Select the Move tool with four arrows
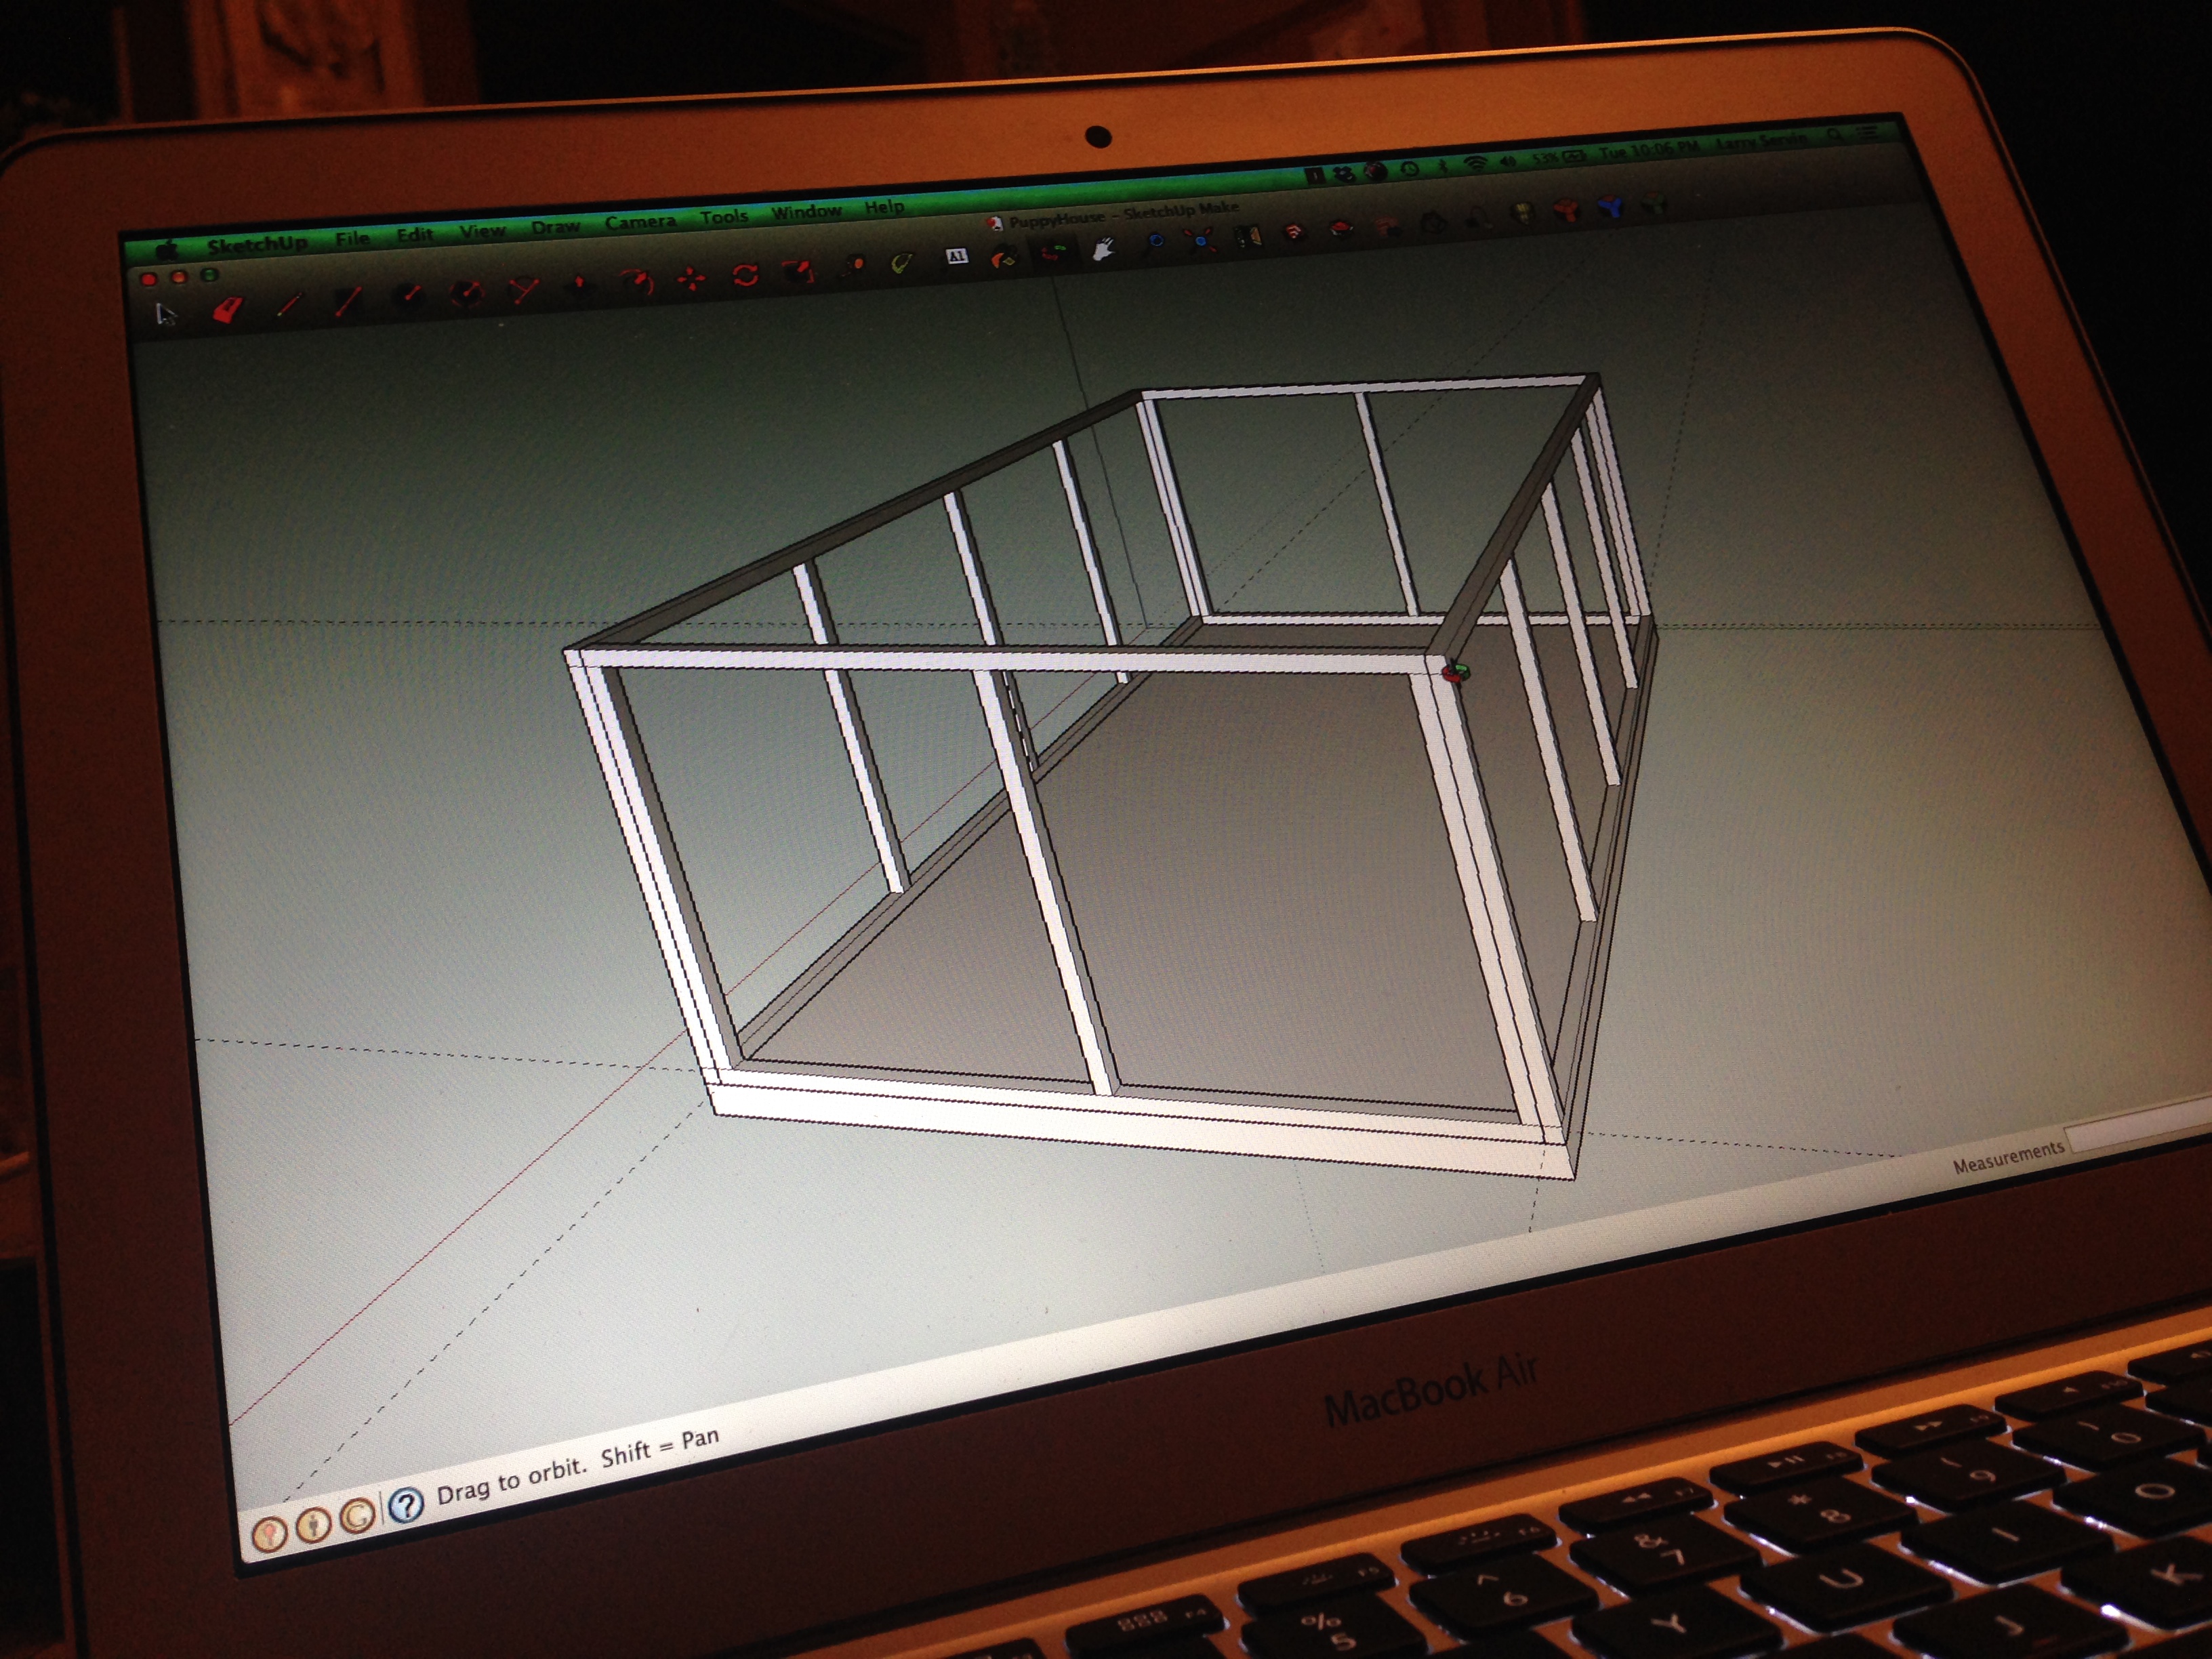Viewport: 2212px width, 1659px height. coord(691,279)
